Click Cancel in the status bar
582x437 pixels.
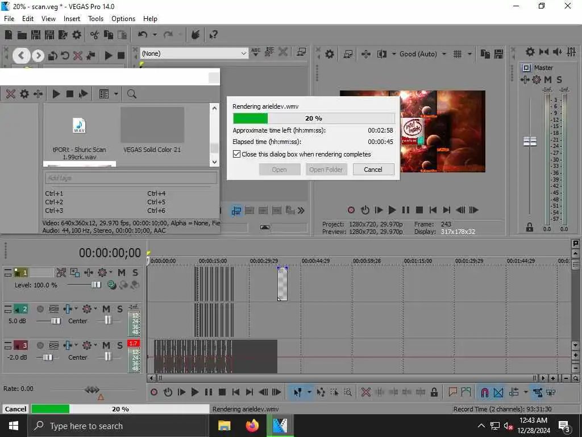click(15, 409)
